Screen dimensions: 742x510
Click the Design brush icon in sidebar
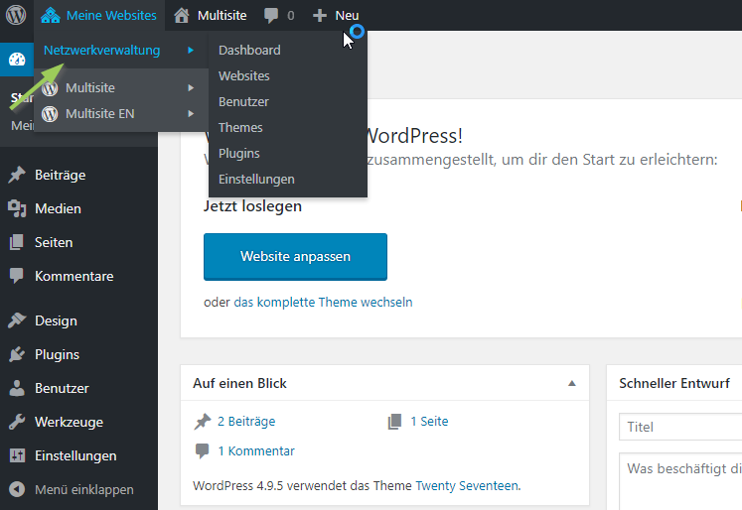click(17, 320)
